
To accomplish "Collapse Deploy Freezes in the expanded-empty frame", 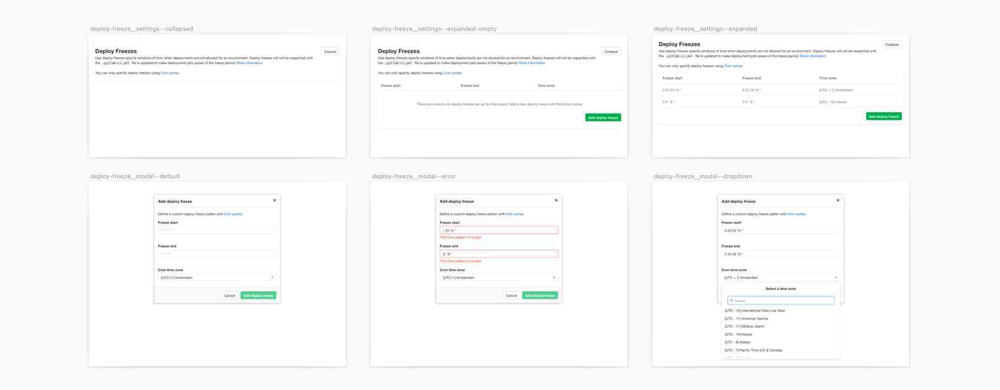I will point(611,52).
